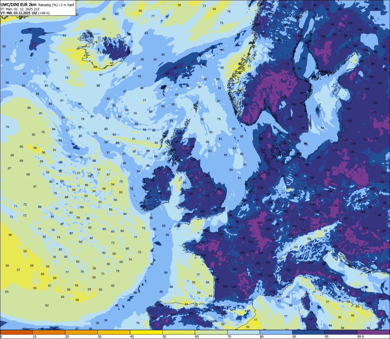Click the purple legend segment above 99.9
Screen dimensions: 390x339
click(373, 332)
